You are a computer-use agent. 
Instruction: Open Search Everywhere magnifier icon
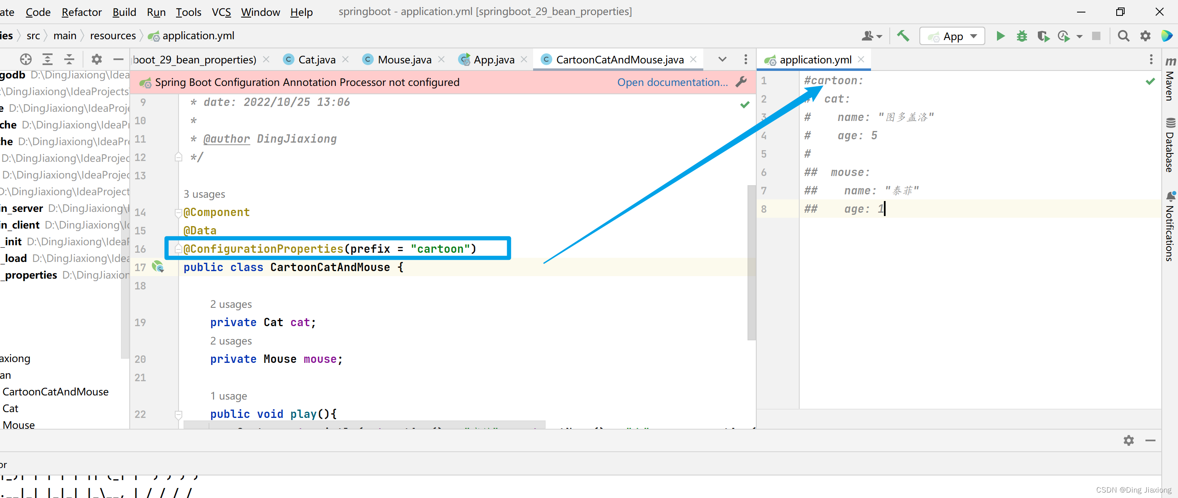(x=1123, y=36)
